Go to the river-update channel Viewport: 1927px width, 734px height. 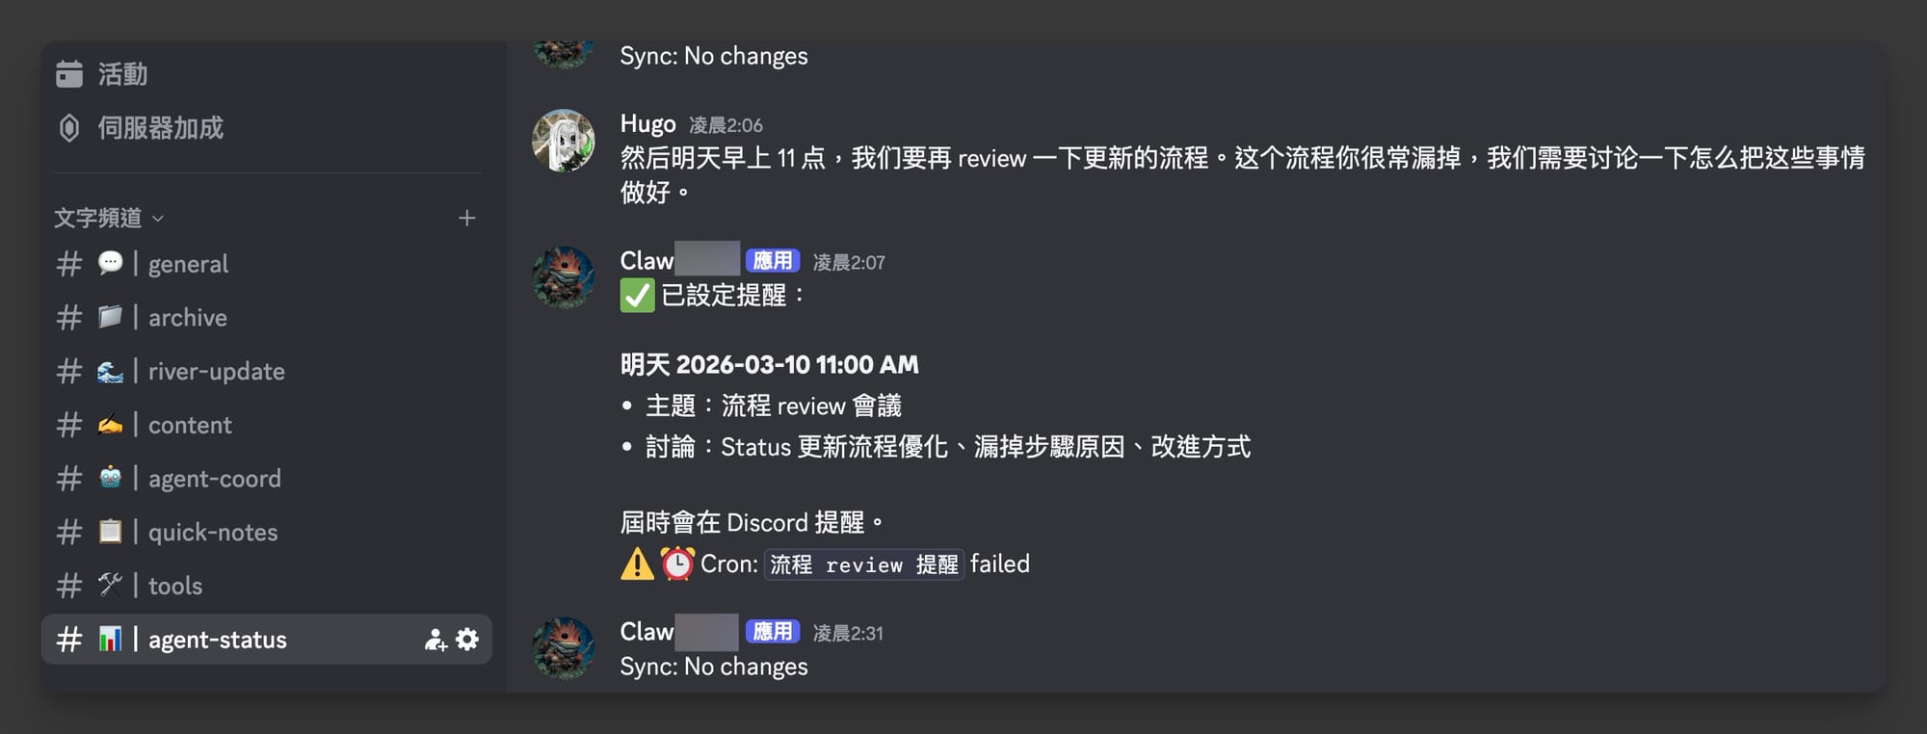216,372
